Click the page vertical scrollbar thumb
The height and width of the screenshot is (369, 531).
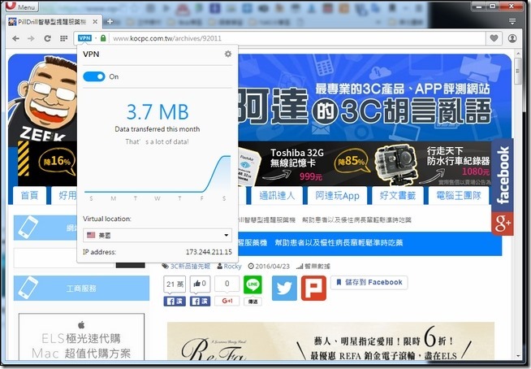pos(518,72)
